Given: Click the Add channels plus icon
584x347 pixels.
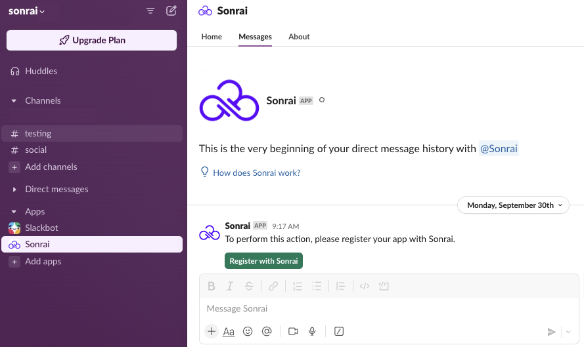Looking at the screenshot, I should (x=14, y=167).
